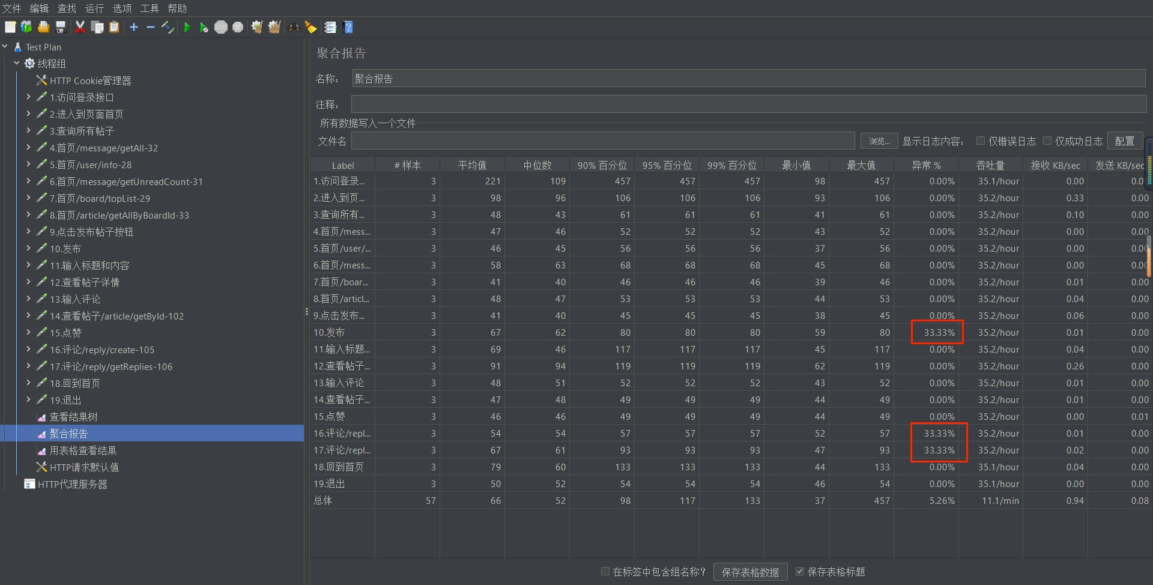Reset search with the yellow broom icon
This screenshot has height=585, width=1153.
click(311, 27)
